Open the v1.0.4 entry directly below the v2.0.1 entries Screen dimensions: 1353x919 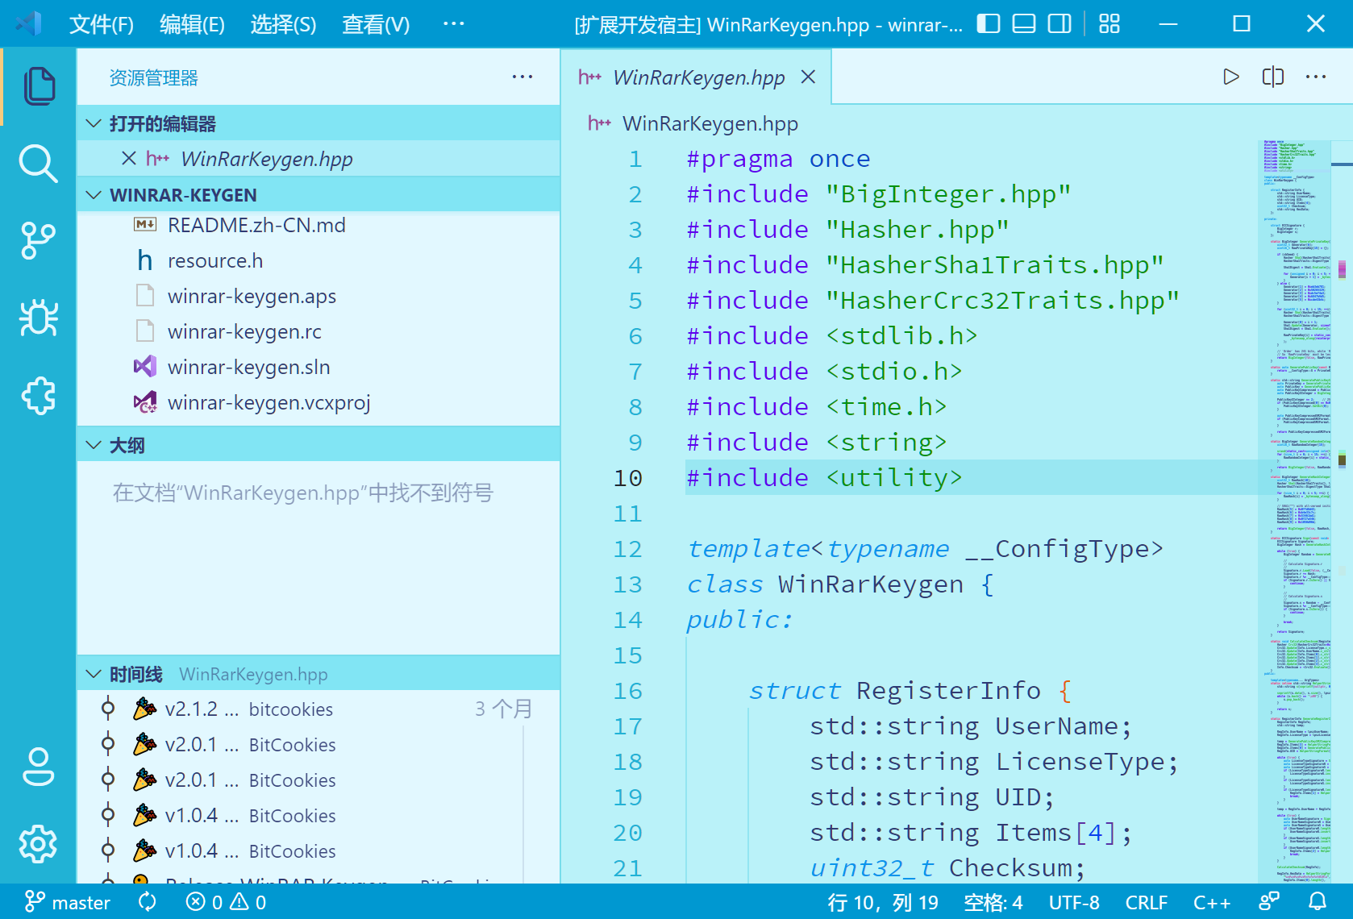tap(318, 815)
